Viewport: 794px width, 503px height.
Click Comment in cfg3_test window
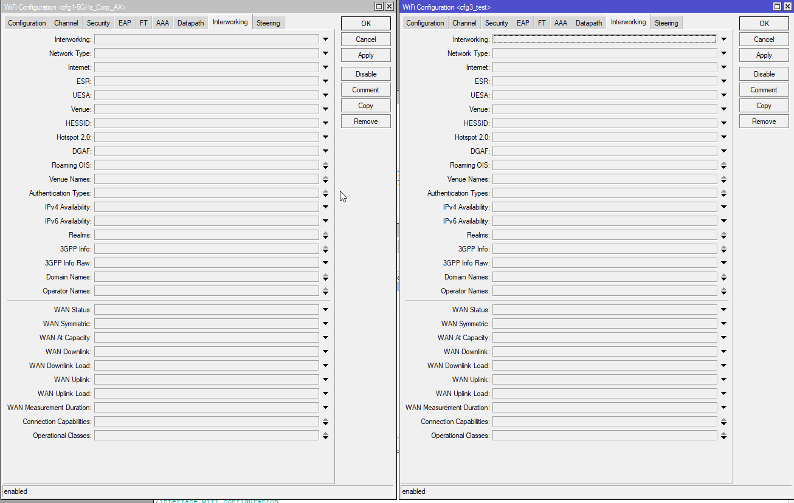[x=764, y=90]
